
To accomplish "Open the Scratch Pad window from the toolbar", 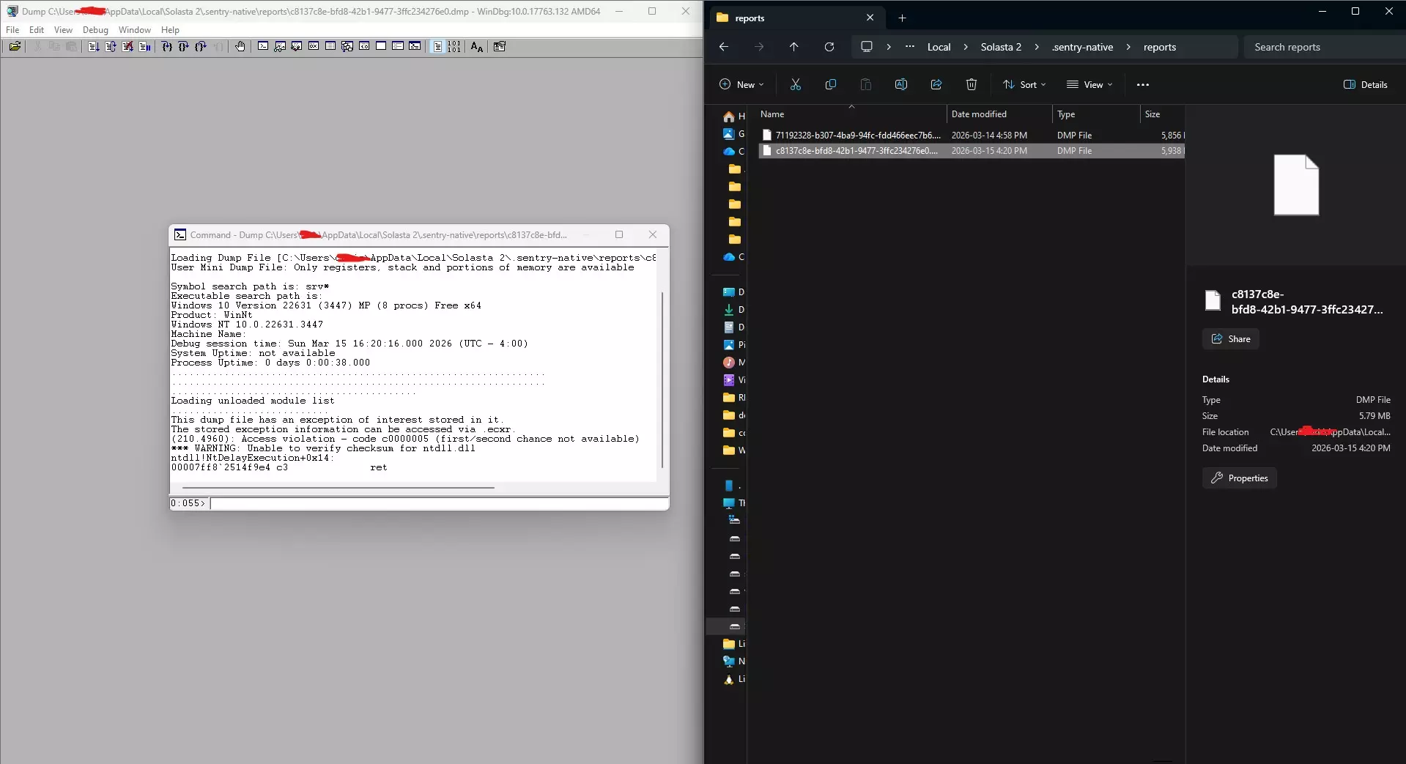I will pyautogui.click(x=381, y=47).
